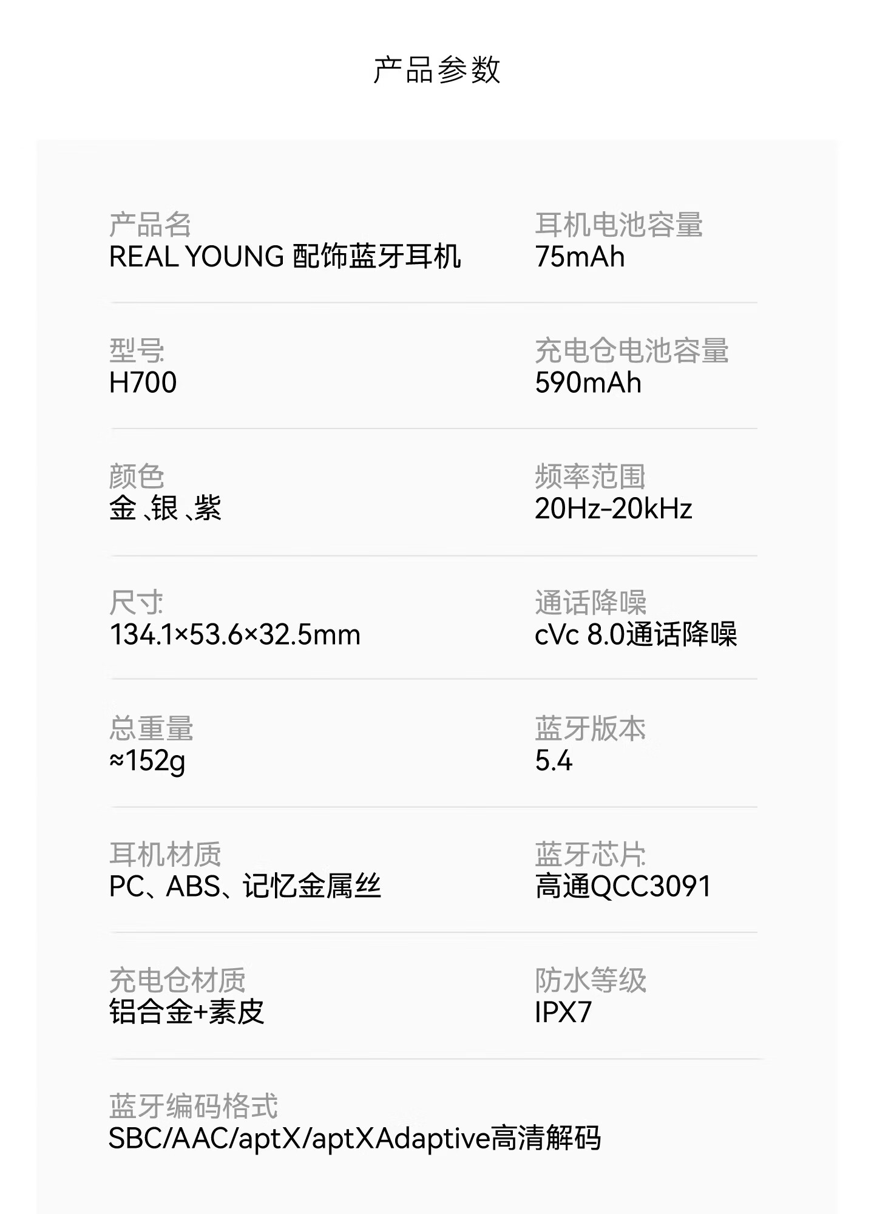Image resolution: width=874 pixels, height=1214 pixels.
Task: Select the PC、ABS、记忆金属丝 material text
Action: [x=245, y=886]
